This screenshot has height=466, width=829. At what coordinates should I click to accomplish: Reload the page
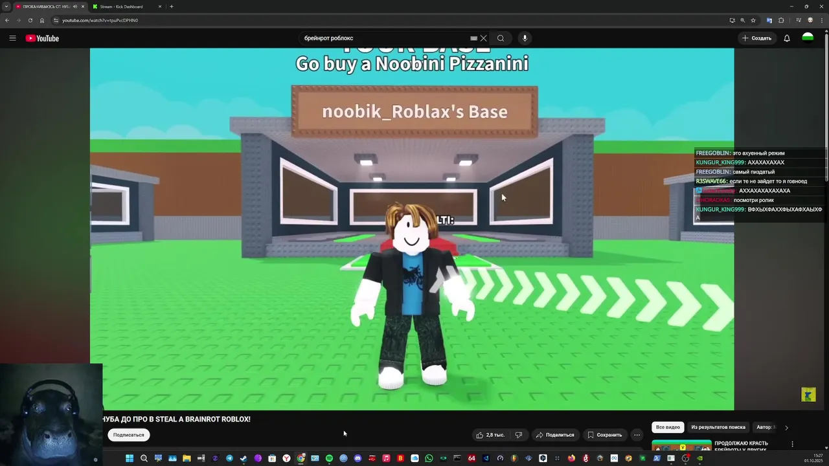click(30, 20)
